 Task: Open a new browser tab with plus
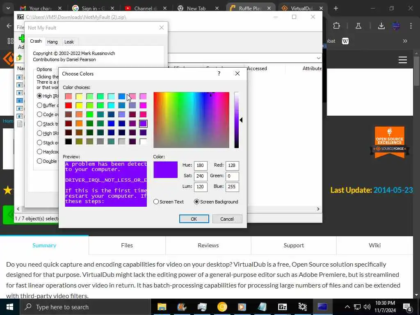(x=336, y=8)
